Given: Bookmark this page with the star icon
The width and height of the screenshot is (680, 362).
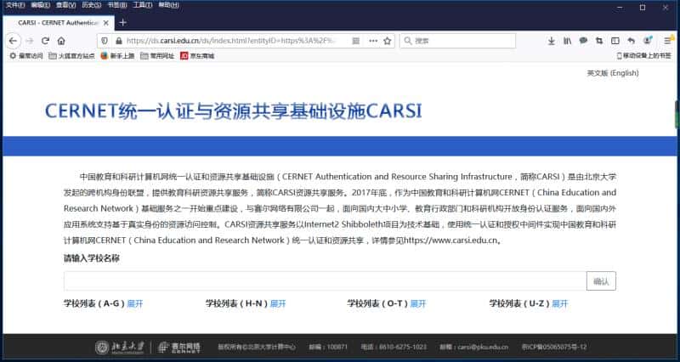Looking at the screenshot, I should coord(387,41).
